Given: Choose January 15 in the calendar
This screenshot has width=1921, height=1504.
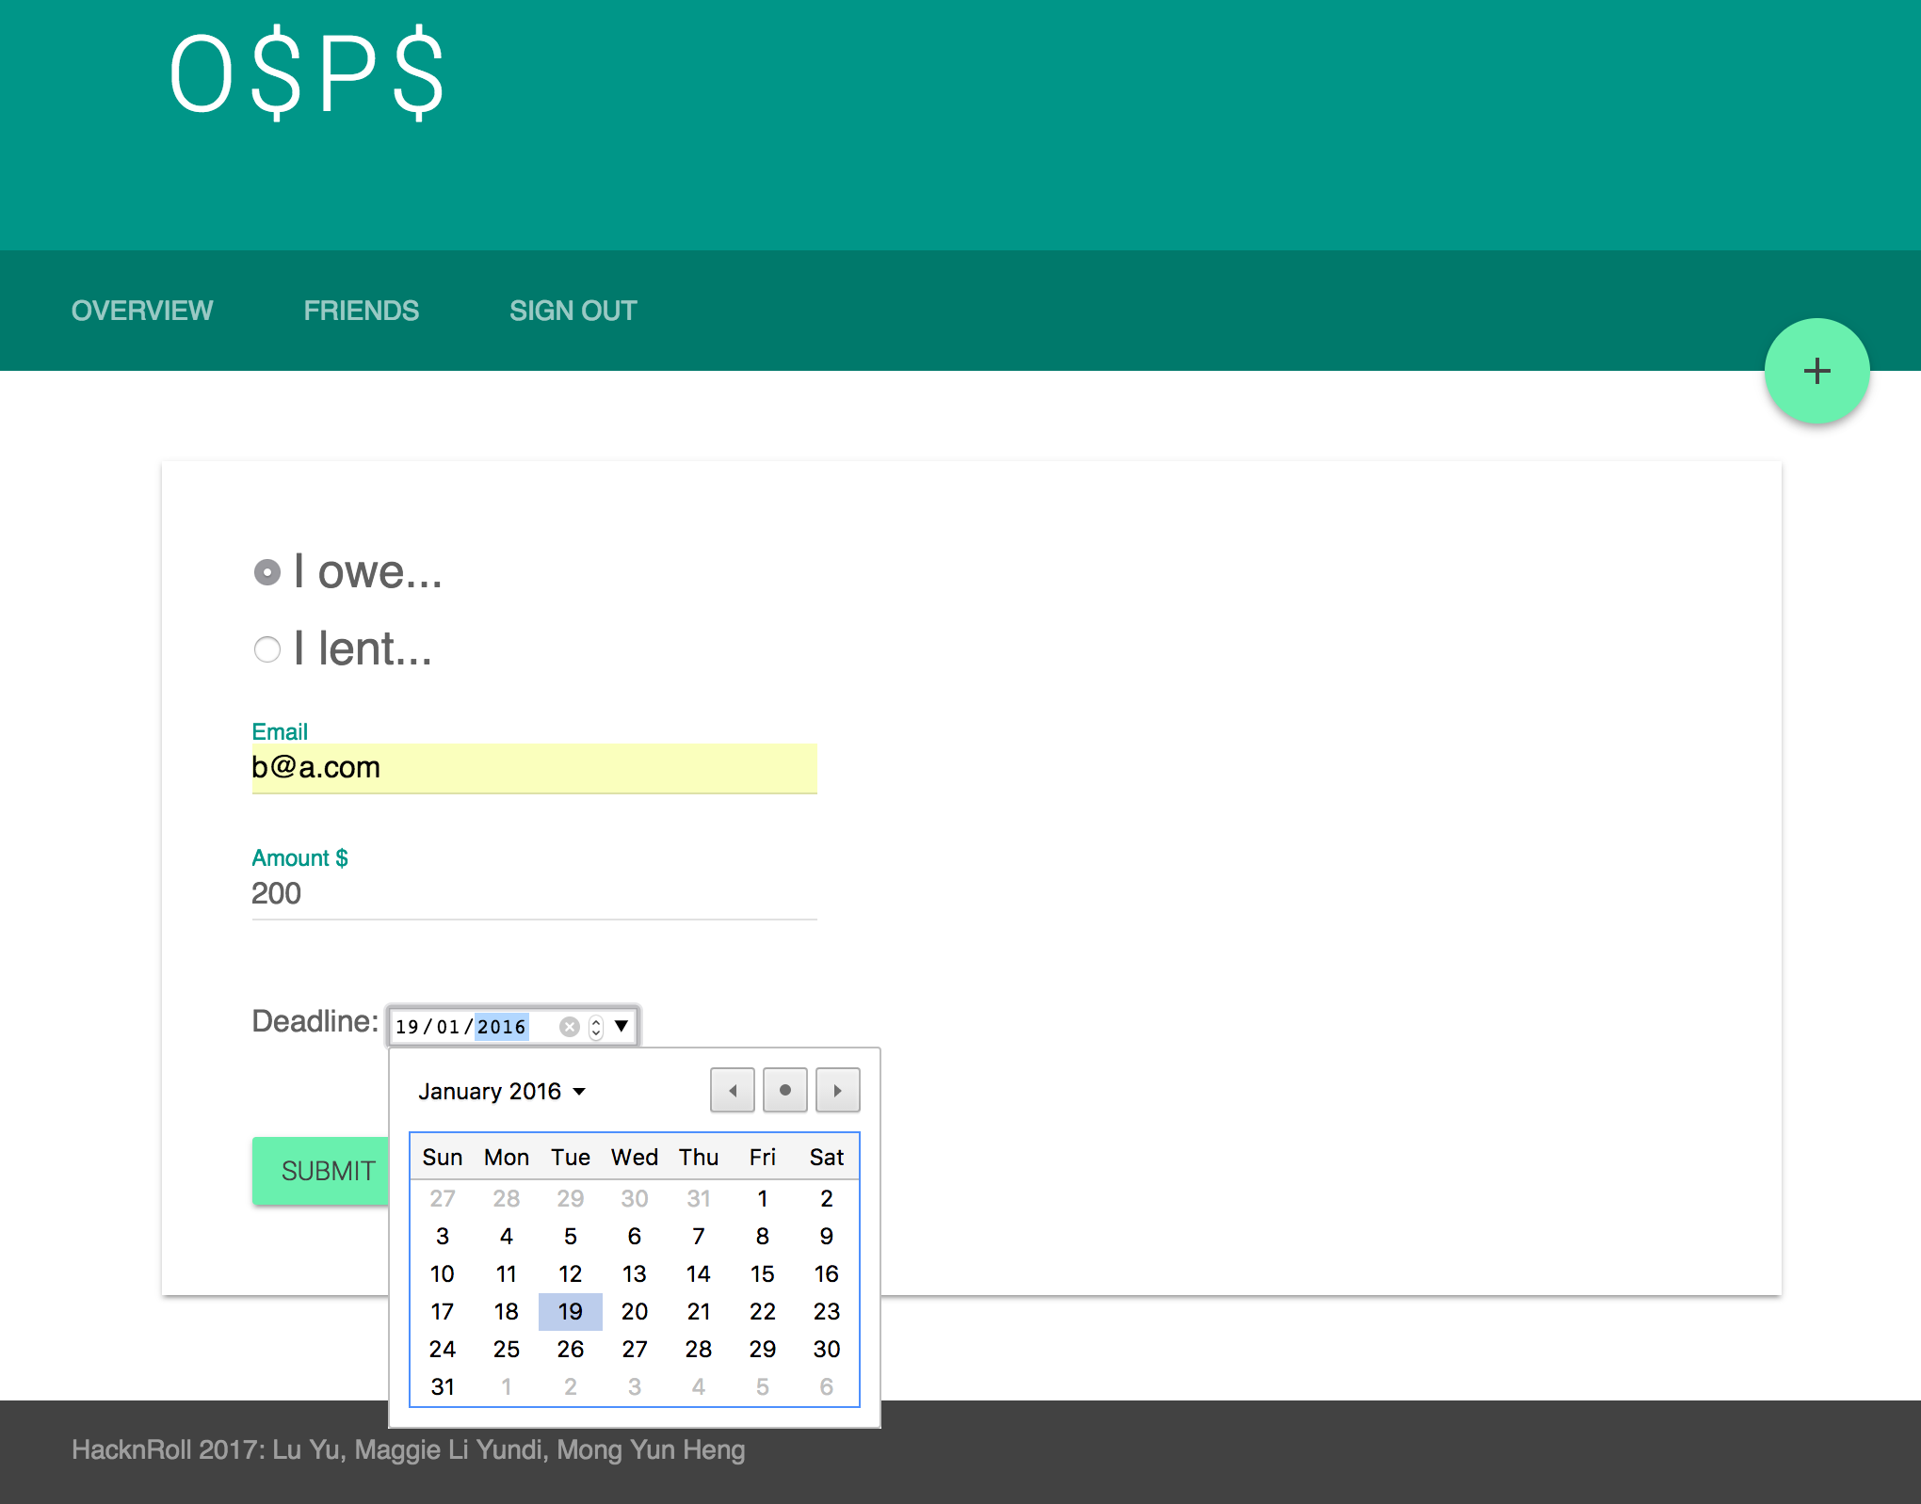Looking at the screenshot, I should (762, 1273).
